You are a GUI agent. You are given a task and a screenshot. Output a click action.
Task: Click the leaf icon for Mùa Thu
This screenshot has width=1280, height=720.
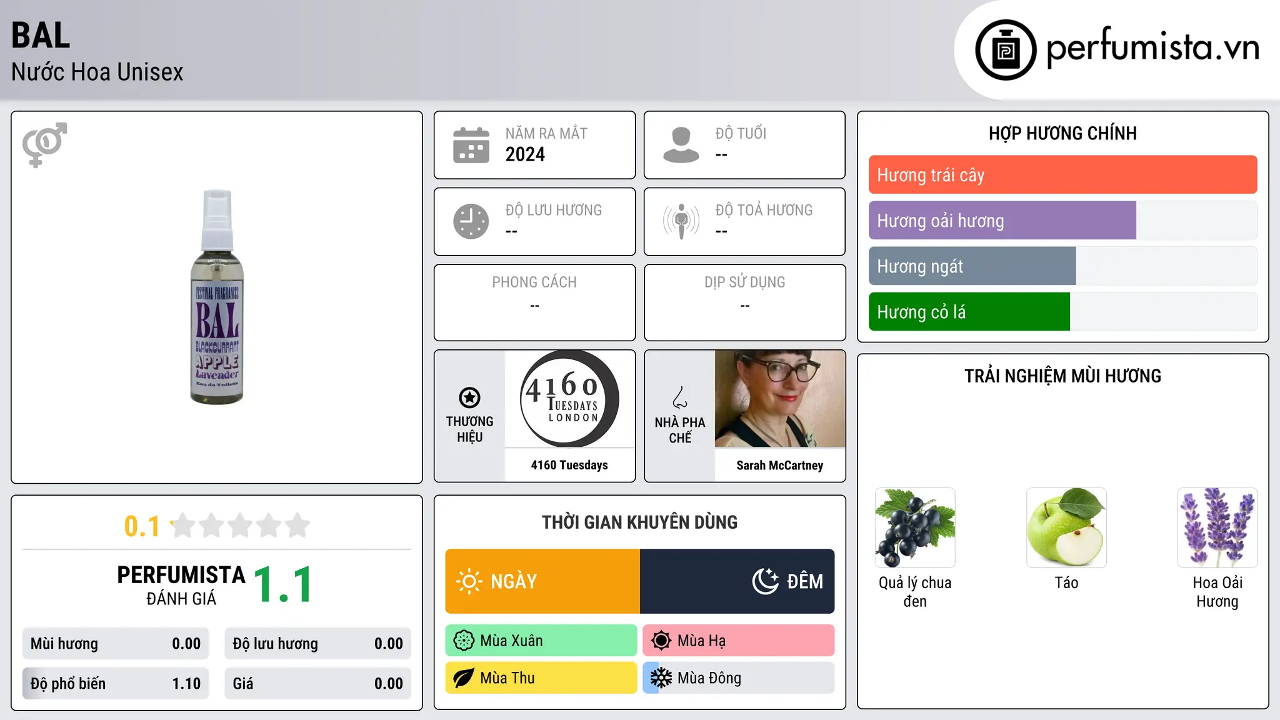(x=464, y=678)
